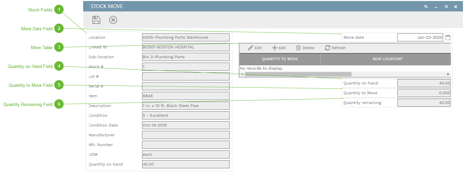Click the Linked To field BOS01-BOSTON HOSPITAL
This screenshot has height=175, width=464.
coord(186,47)
